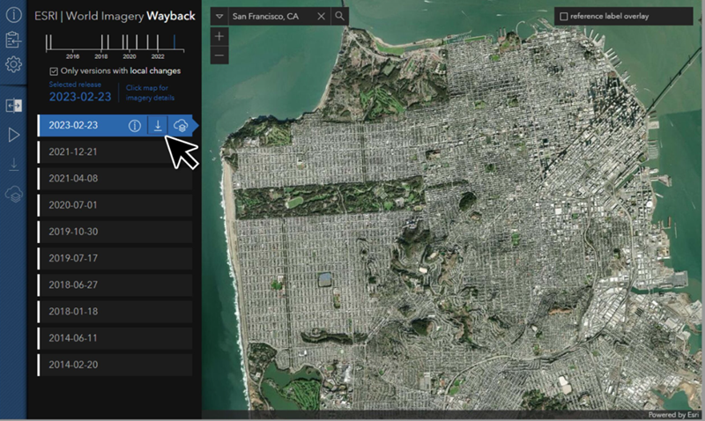Select the 2018-01-18 release
This screenshot has height=421, width=705.
click(x=115, y=312)
